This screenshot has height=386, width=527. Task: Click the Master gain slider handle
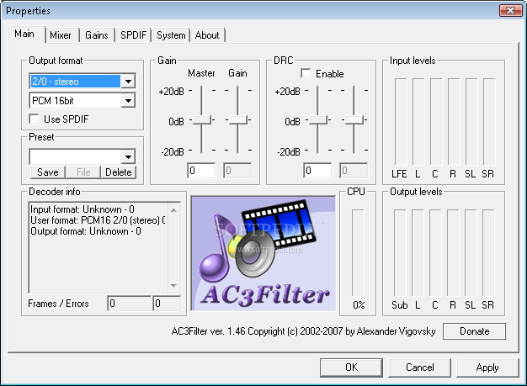click(202, 119)
